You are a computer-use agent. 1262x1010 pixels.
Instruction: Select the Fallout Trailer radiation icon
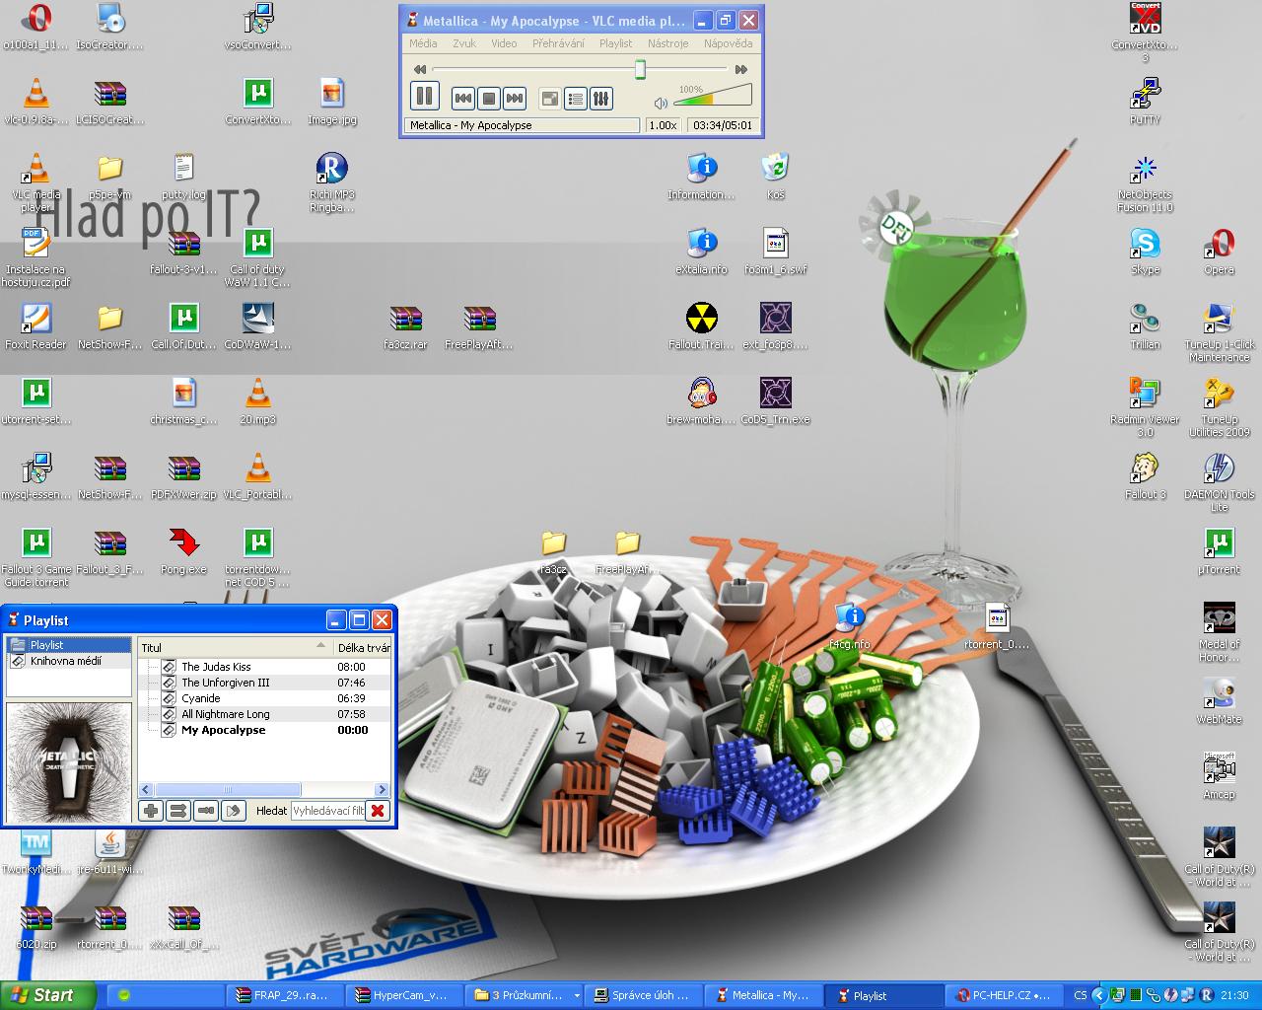pyautogui.click(x=702, y=326)
